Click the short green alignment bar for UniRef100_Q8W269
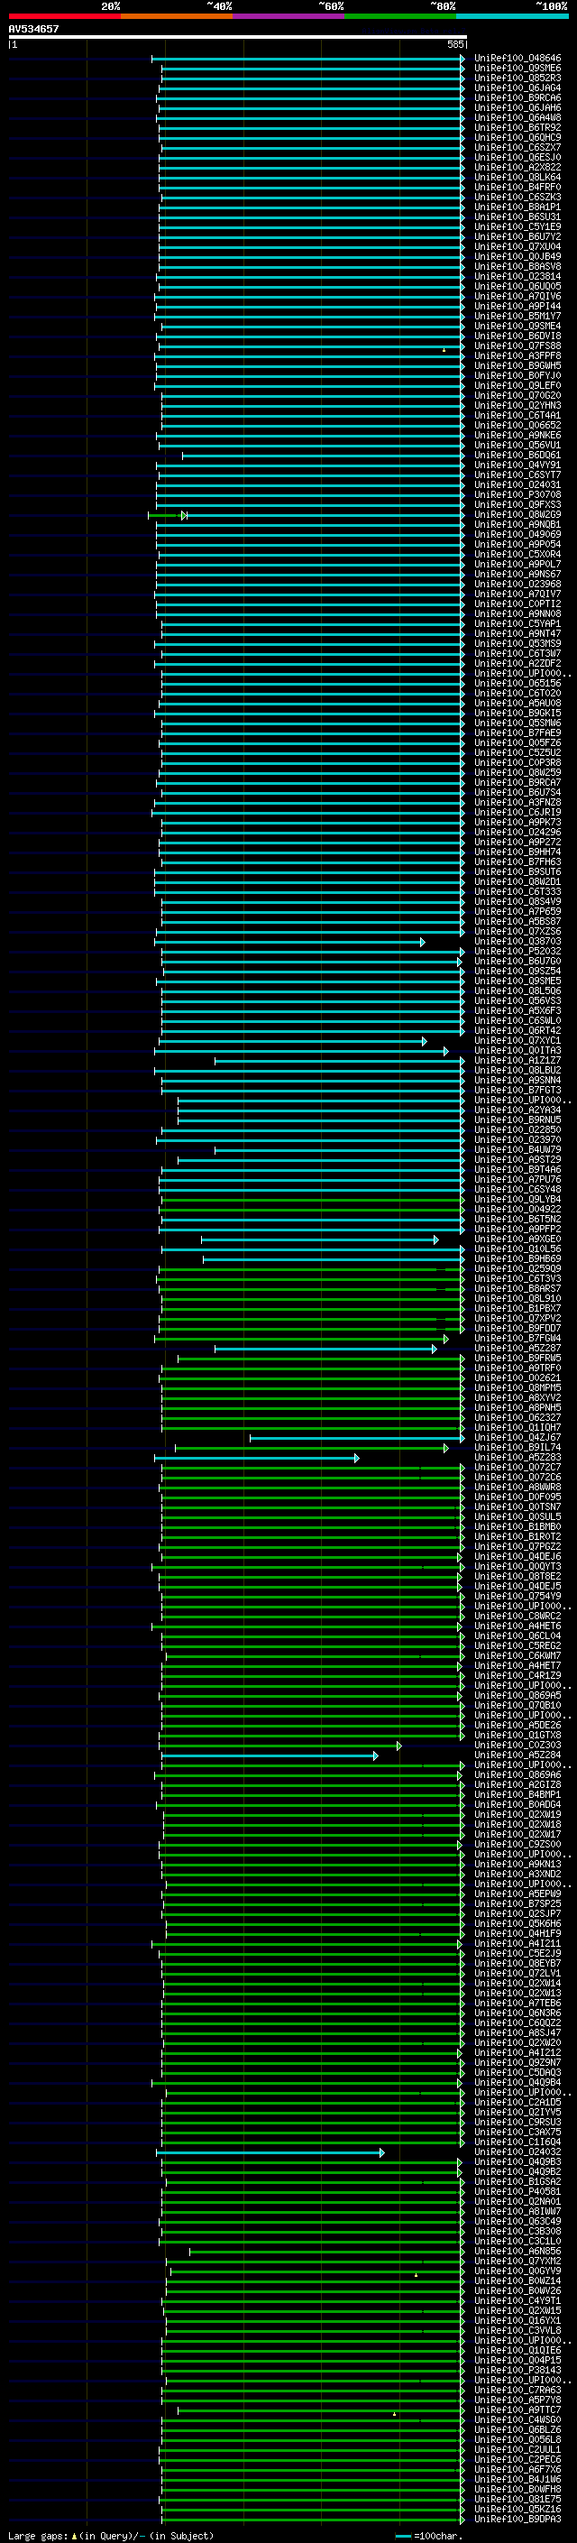 click(168, 515)
